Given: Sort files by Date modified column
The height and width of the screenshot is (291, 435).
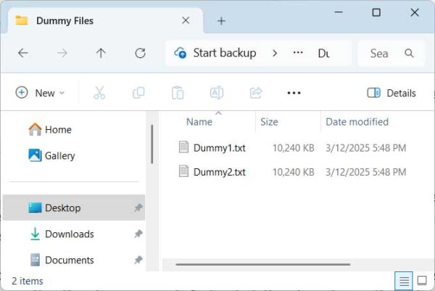Looking at the screenshot, I should [x=357, y=122].
